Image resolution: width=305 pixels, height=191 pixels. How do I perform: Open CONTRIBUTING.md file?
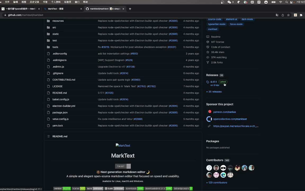(x=64, y=80)
